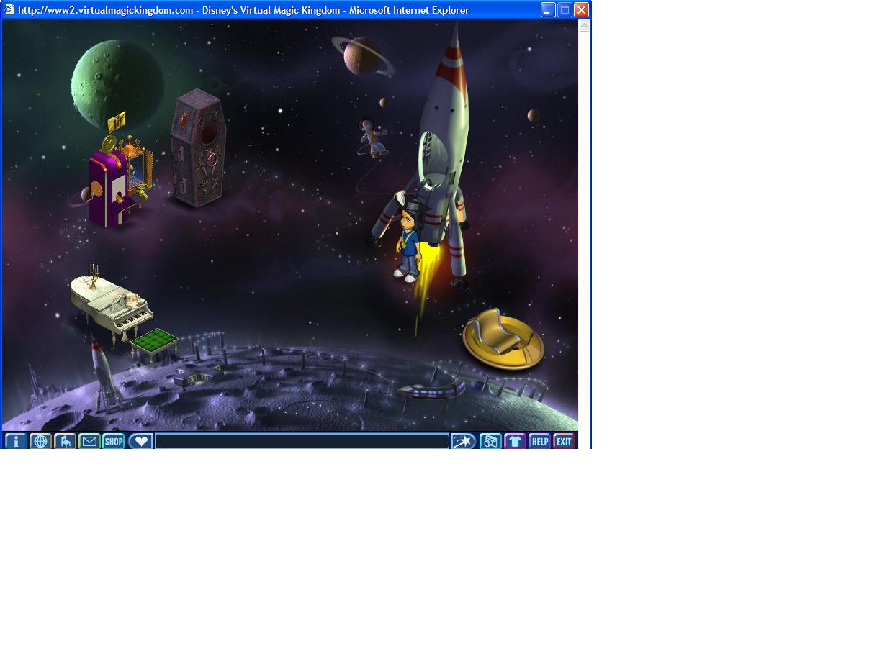
Task: Click the EXIT button
Action: point(564,441)
